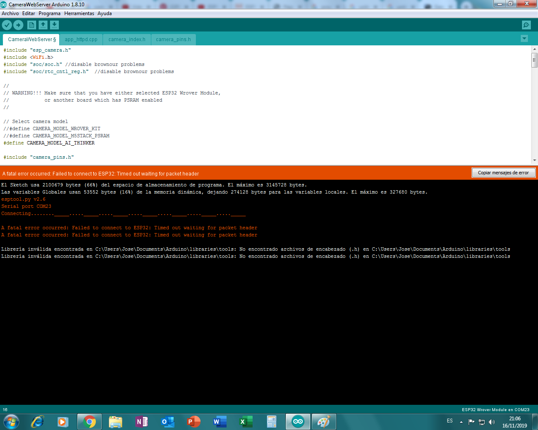Click the Arduino IDE taskbar icon
This screenshot has height=430, width=538.
point(298,422)
